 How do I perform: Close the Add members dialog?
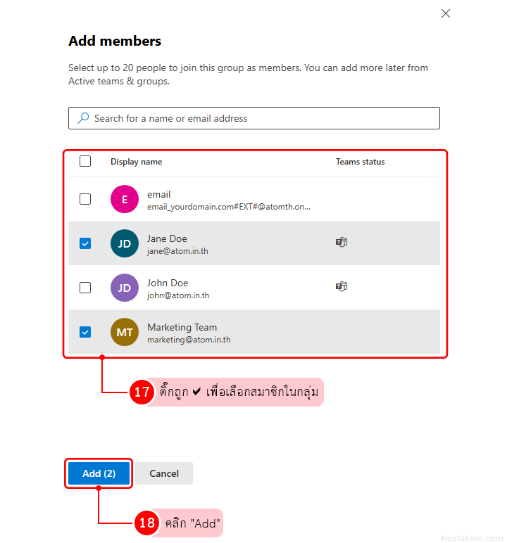445,13
